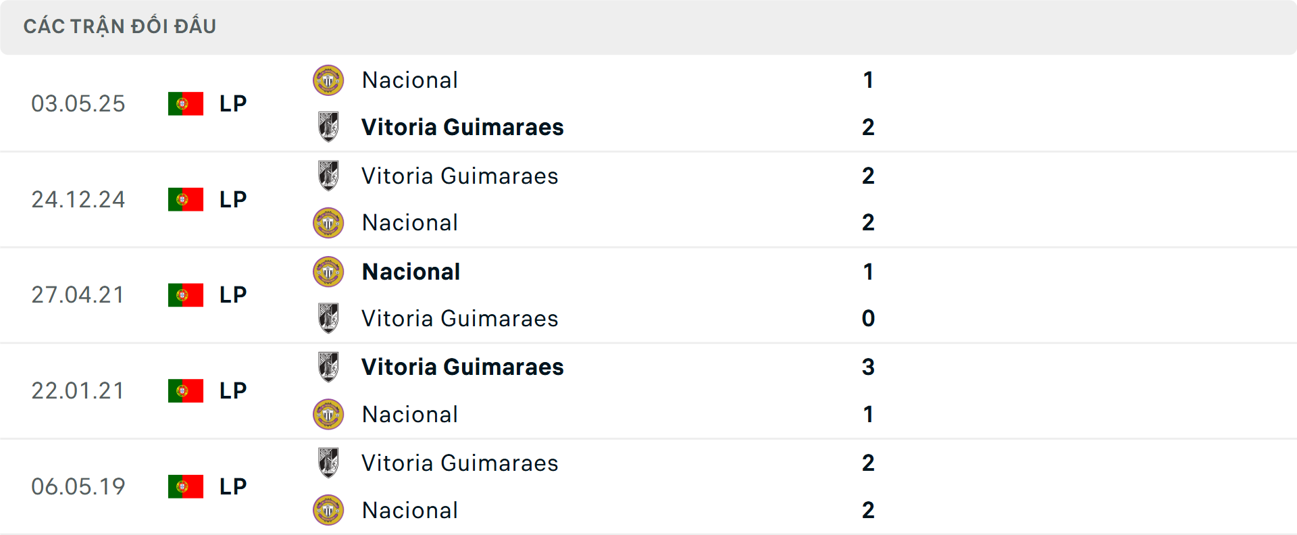Open the LP league label for the 03.05.25 match

pos(232,103)
